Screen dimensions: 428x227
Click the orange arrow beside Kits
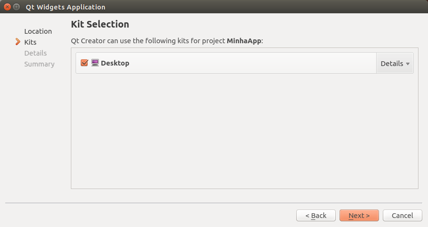[x=18, y=42]
